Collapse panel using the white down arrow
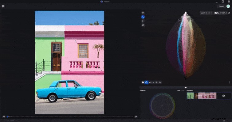The image size is (232, 122). click(186, 87)
